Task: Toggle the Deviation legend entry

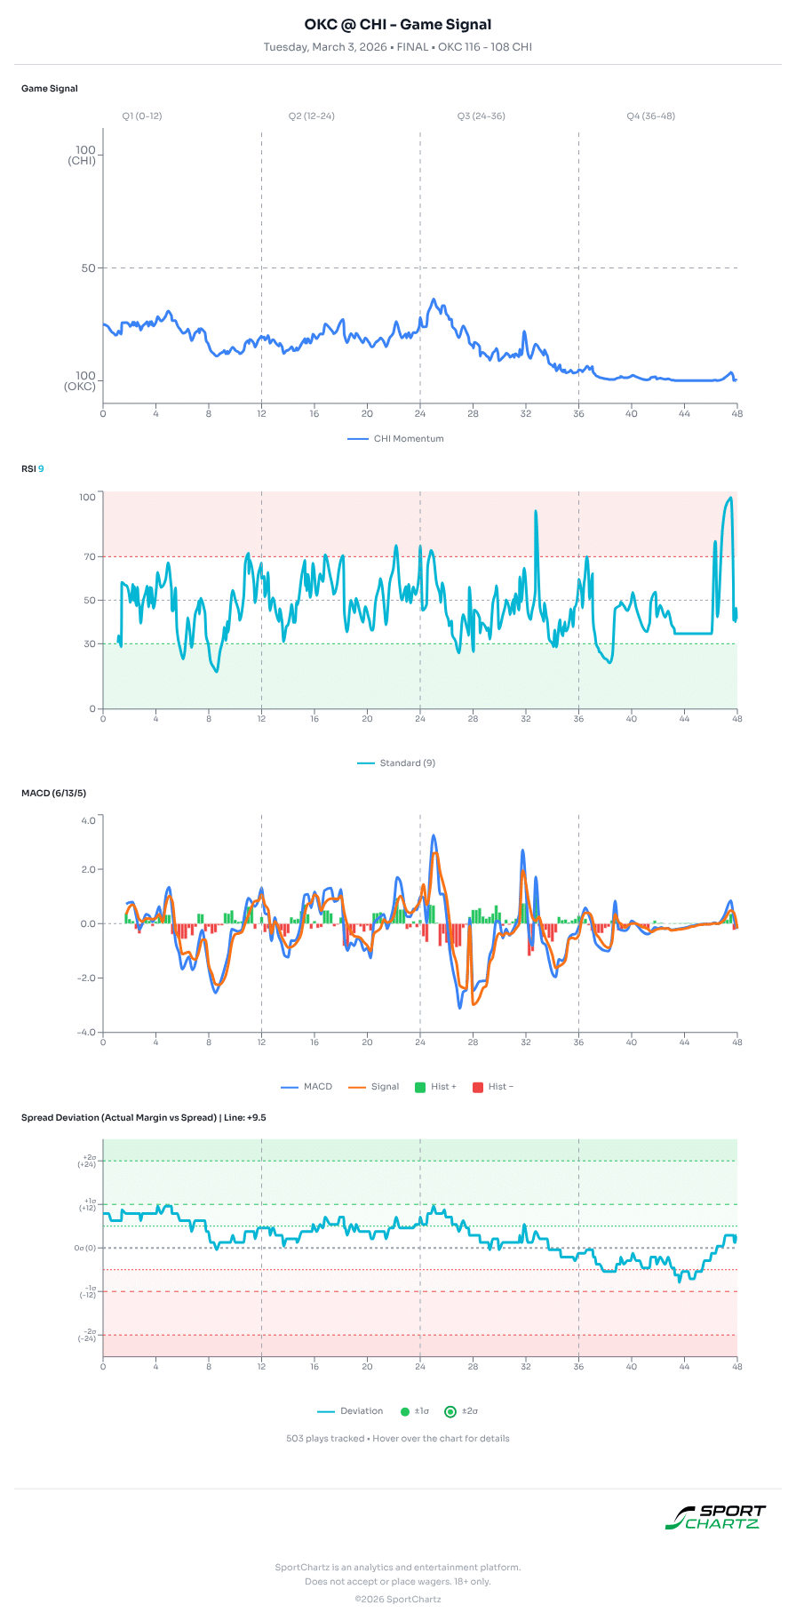Action: click(x=350, y=1410)
